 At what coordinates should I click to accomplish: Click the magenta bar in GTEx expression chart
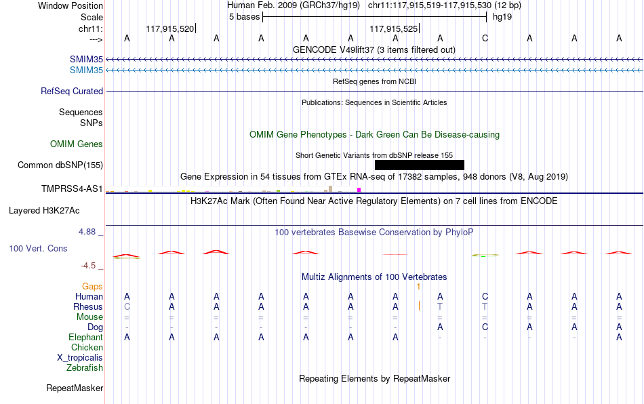pos(359,190)
